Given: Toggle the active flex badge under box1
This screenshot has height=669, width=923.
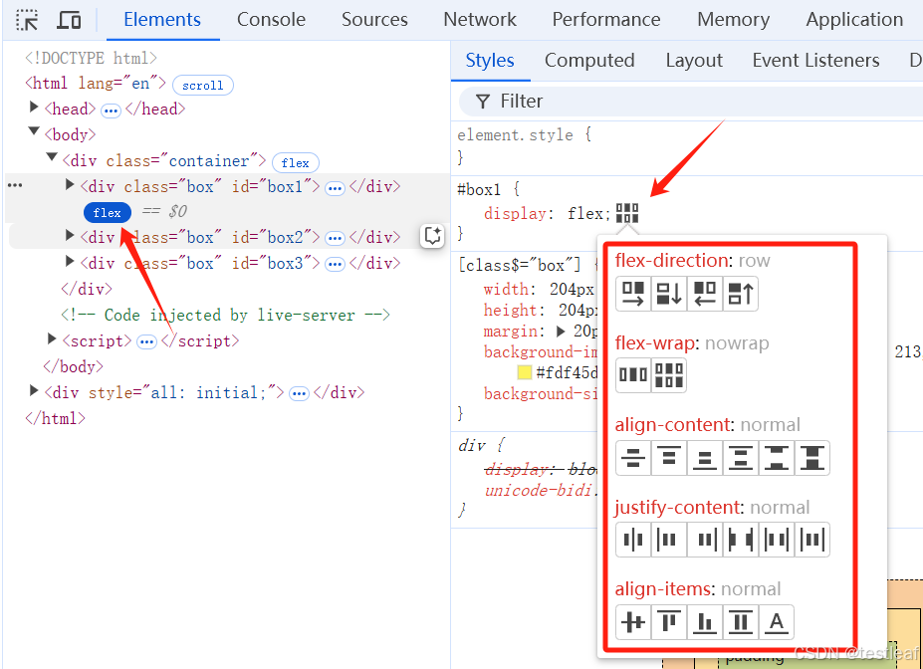Looking at the screenshot, I should click(108, 212).
